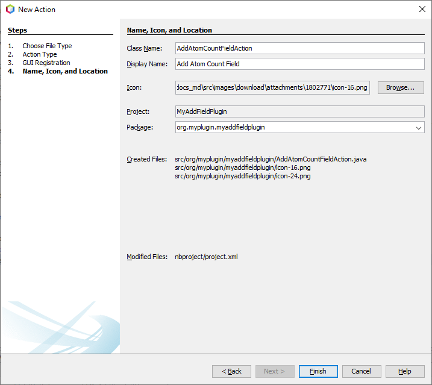Go to previous step with Back
This screenshot has height=385, width=432.
coord(231,371)
